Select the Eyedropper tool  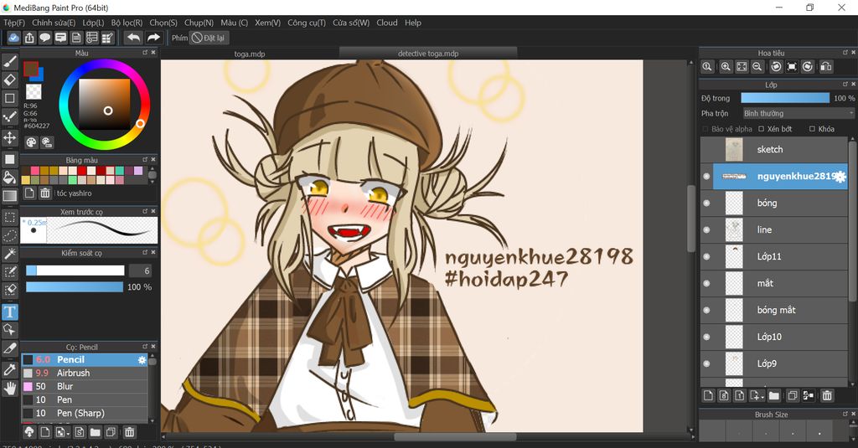10,370
